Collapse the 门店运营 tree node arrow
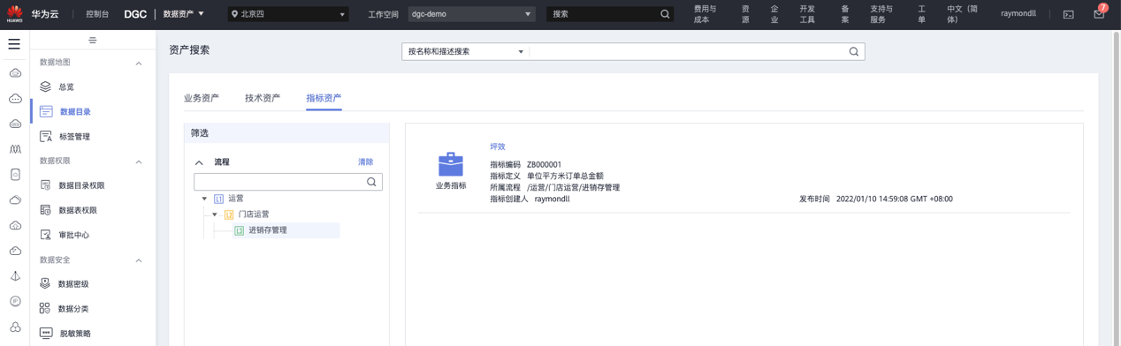 [215, 214]
